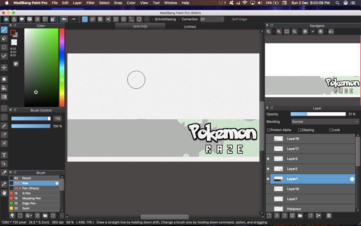Screen dimensions: 361x226
Task: Enable the Clipping checkbox
Action: tap(300, 130)
